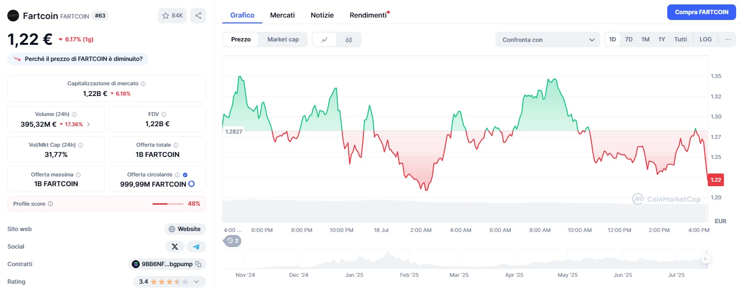Expand the Rating score details
Viewport: 742px width, 290px height.
197,282
